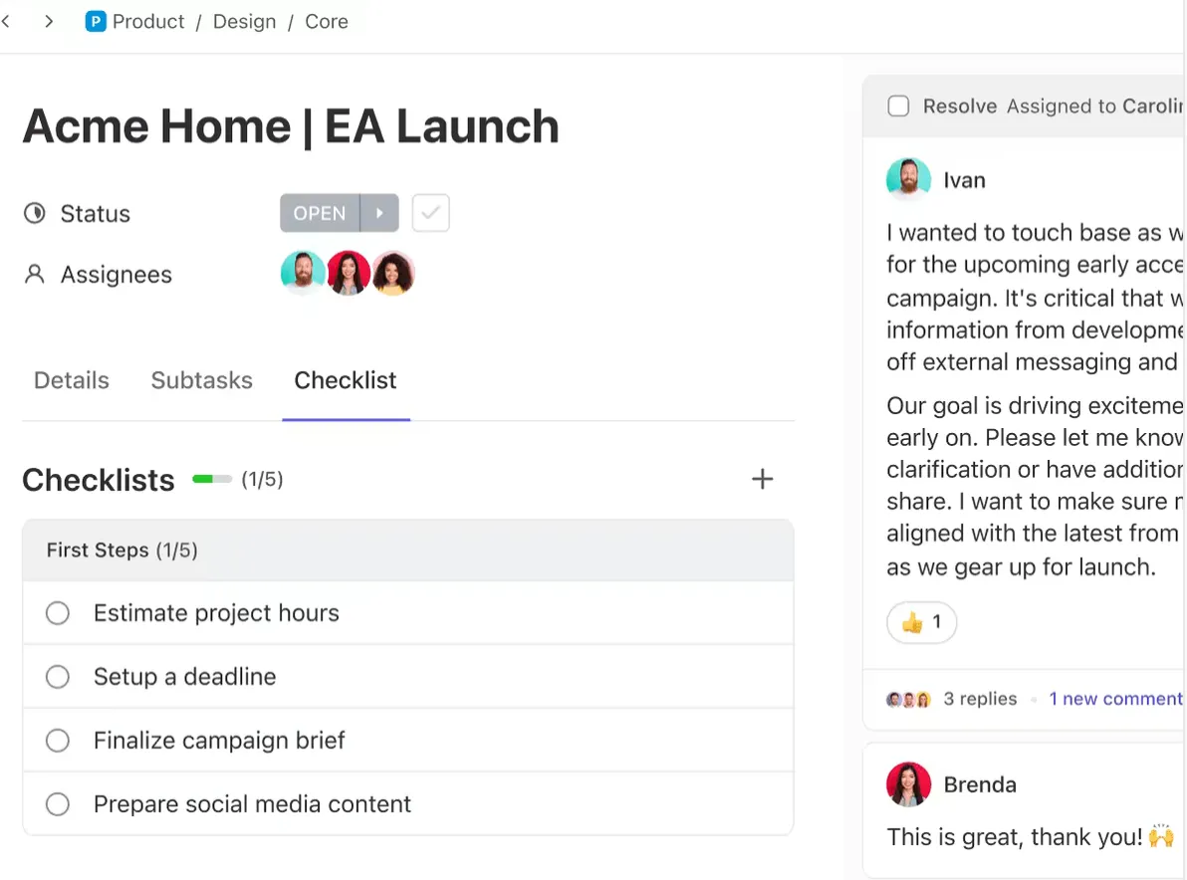Click the blue P Product workspace icon
Screen dimensions: 1187x880
coord(96,21)
